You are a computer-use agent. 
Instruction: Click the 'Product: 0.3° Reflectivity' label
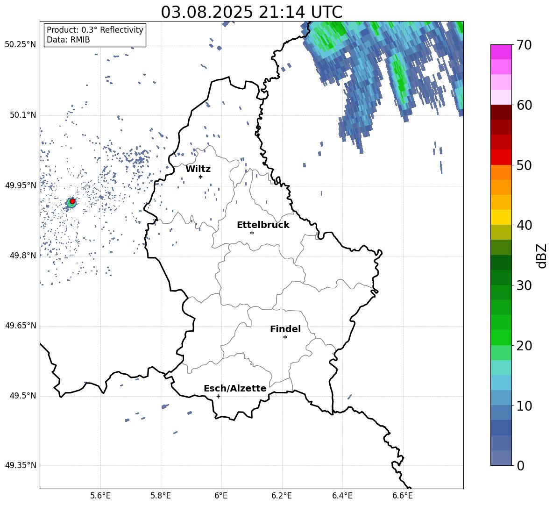(x=95, y=29)
